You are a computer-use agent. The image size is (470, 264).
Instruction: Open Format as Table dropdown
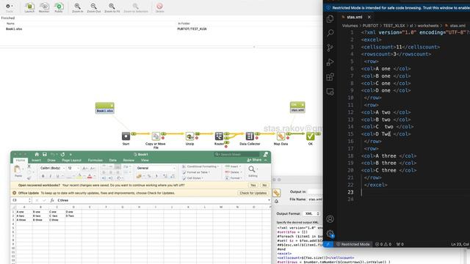pos(196,172)
